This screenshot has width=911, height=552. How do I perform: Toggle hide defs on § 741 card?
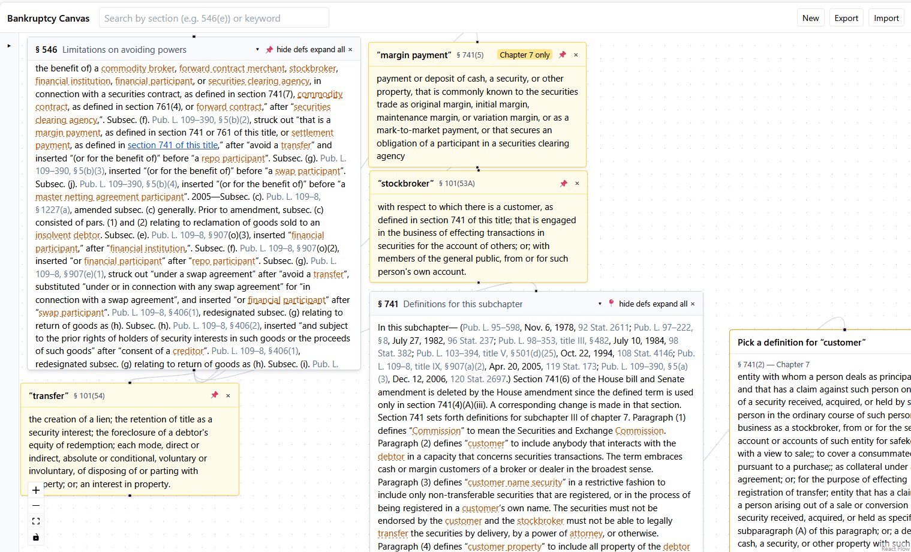click(635, 304)
